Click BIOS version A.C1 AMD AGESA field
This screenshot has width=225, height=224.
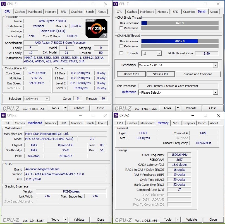coord(65,174)
